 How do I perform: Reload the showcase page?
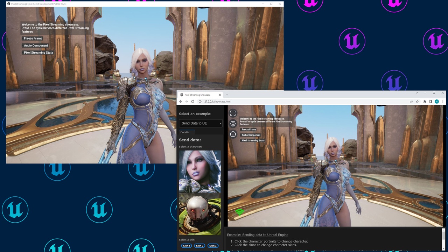[192, 101]
